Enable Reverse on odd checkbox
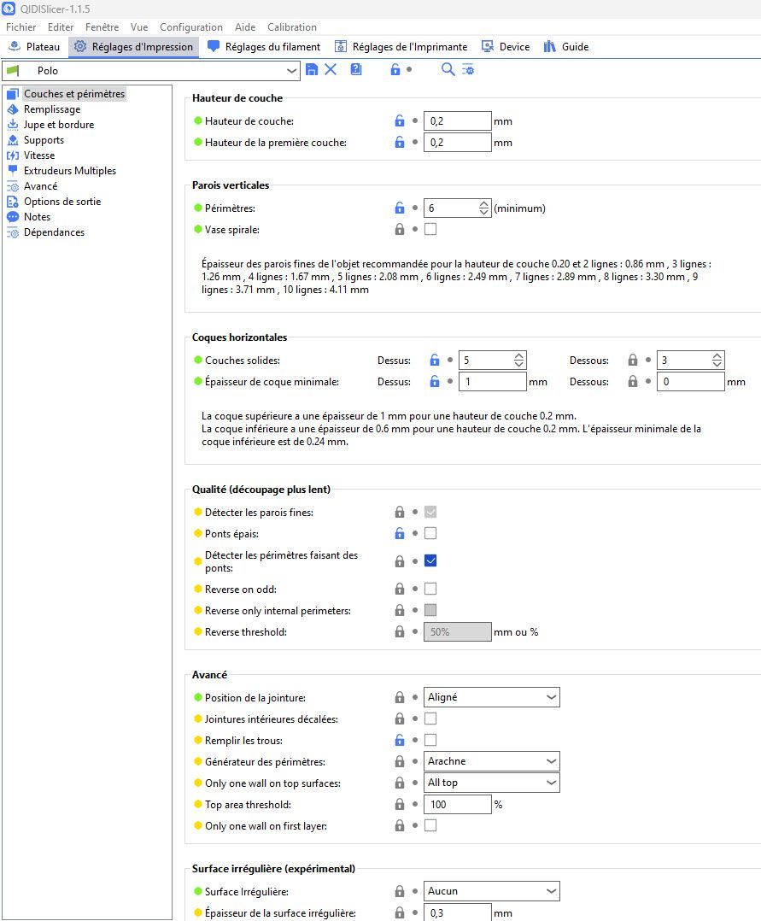761x921 pixels. 430,589
